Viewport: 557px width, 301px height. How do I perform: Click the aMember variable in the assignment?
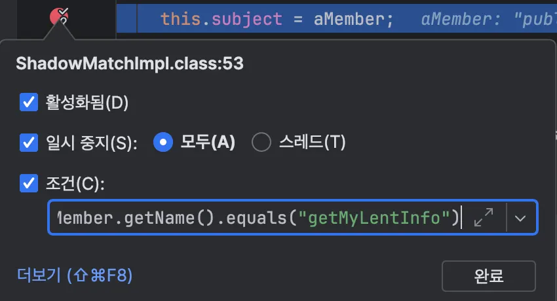(x=353, y=18)
